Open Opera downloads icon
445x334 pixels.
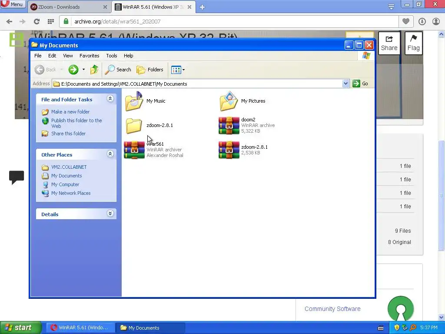(422, 22)
